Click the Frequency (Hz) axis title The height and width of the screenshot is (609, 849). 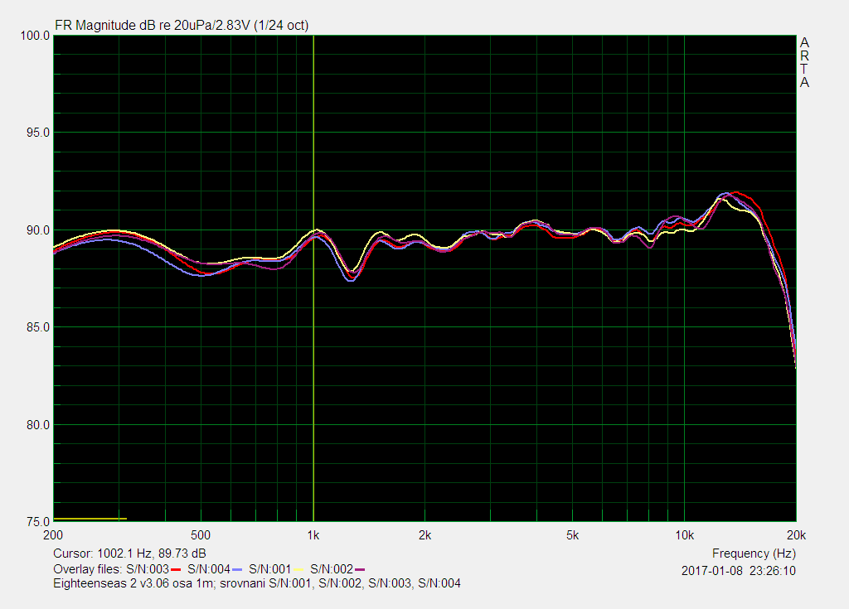click(x=754, y=553)
